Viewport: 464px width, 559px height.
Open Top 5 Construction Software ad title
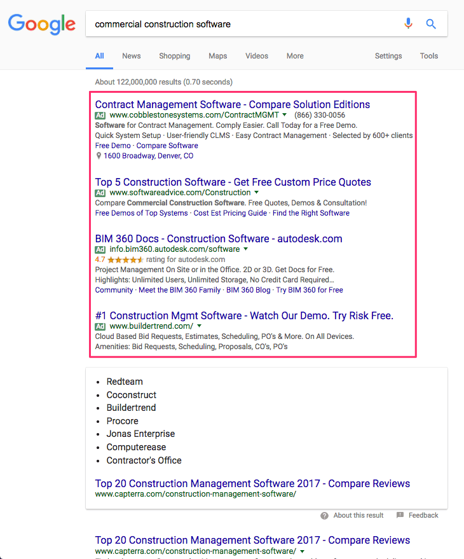click(x=233, y=182)
